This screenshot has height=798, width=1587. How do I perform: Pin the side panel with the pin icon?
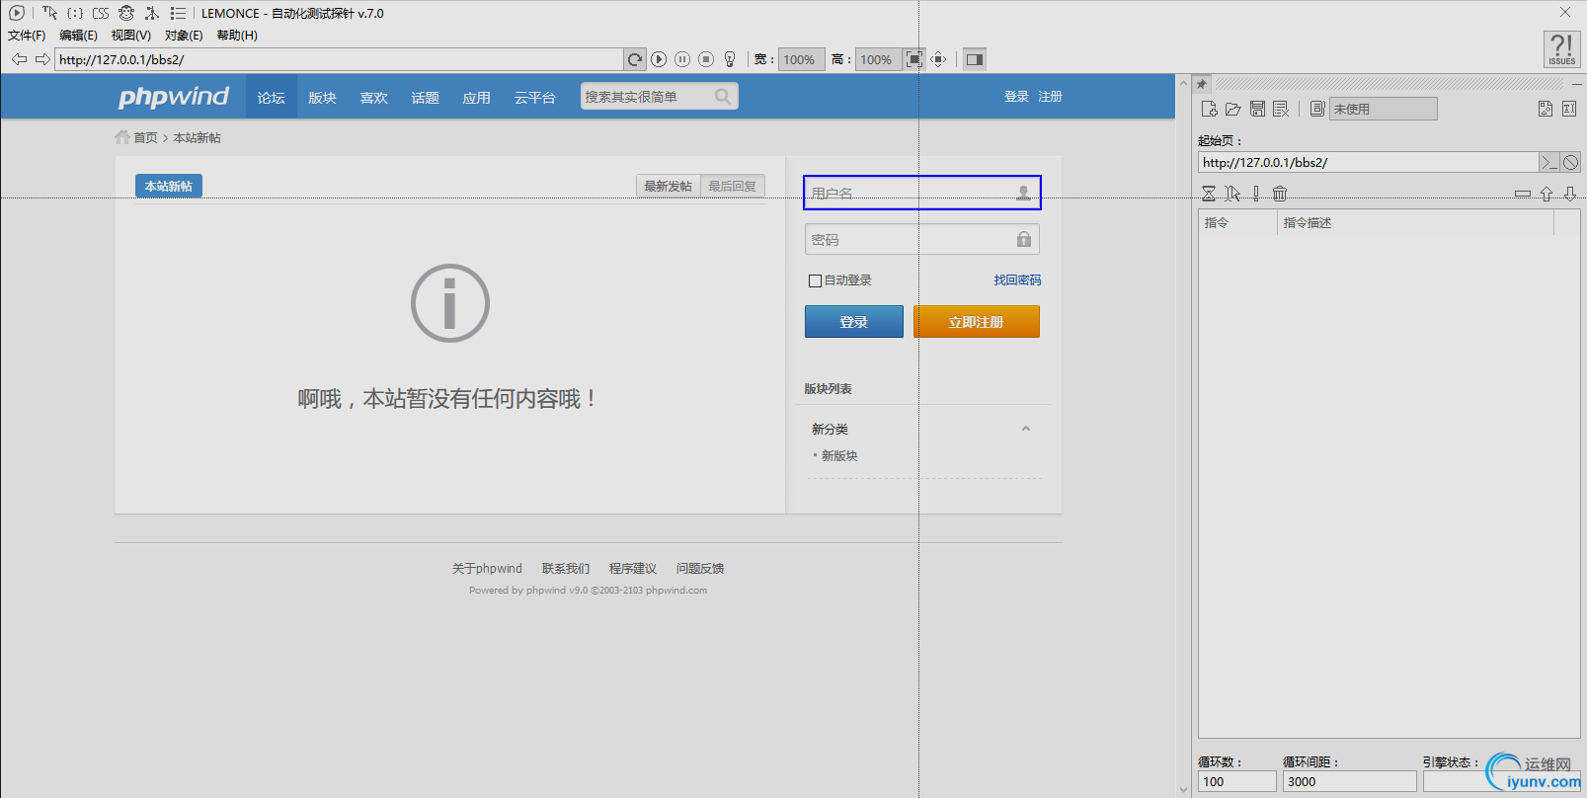(1202, 84)
